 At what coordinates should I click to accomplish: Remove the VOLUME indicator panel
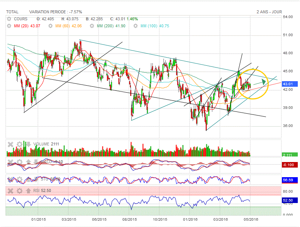coord(10,144)
